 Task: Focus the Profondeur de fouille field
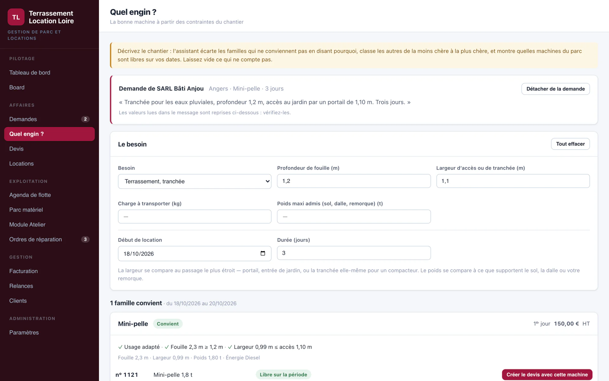pos(354,181)
